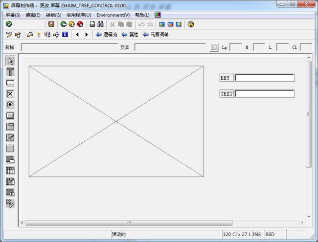Screen dimensions: 318x242
Task: Click the 活动的 status bar text
Action: pos(119,234)
